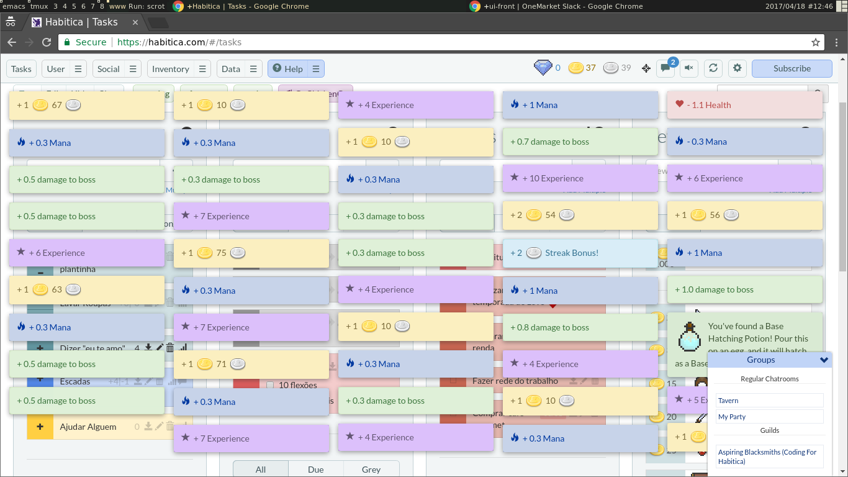
Task: Bookmark page with the star icon
Action: pos(816,42)
